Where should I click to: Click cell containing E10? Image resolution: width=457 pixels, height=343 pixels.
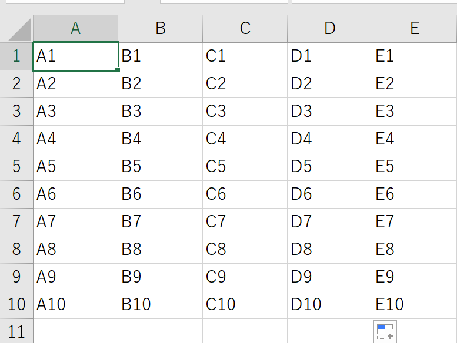point(415,305)
